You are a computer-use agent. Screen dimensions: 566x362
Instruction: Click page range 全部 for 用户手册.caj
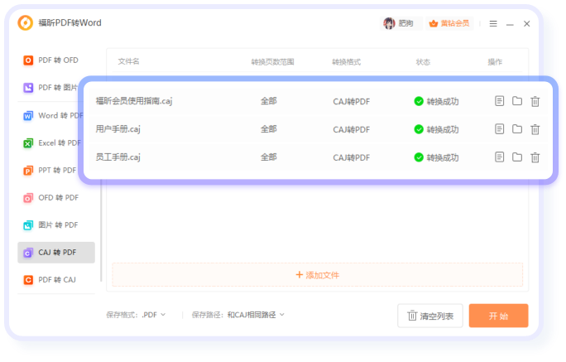(269, 129)
